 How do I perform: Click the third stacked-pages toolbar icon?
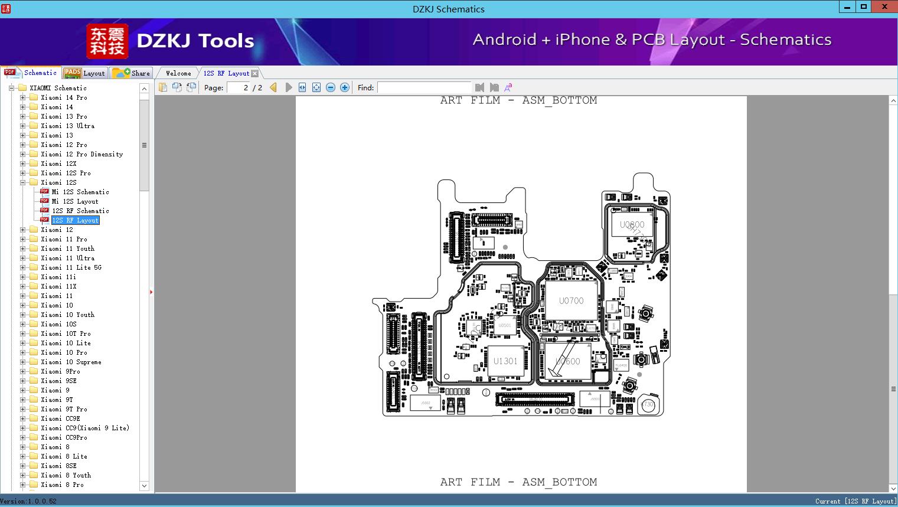(x=191, y=87)
